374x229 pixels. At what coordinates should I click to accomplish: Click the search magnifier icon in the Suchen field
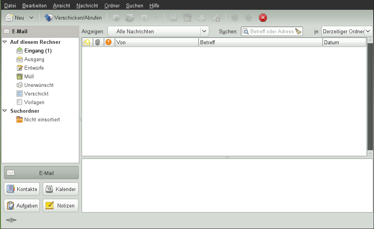tap(246, 31)
